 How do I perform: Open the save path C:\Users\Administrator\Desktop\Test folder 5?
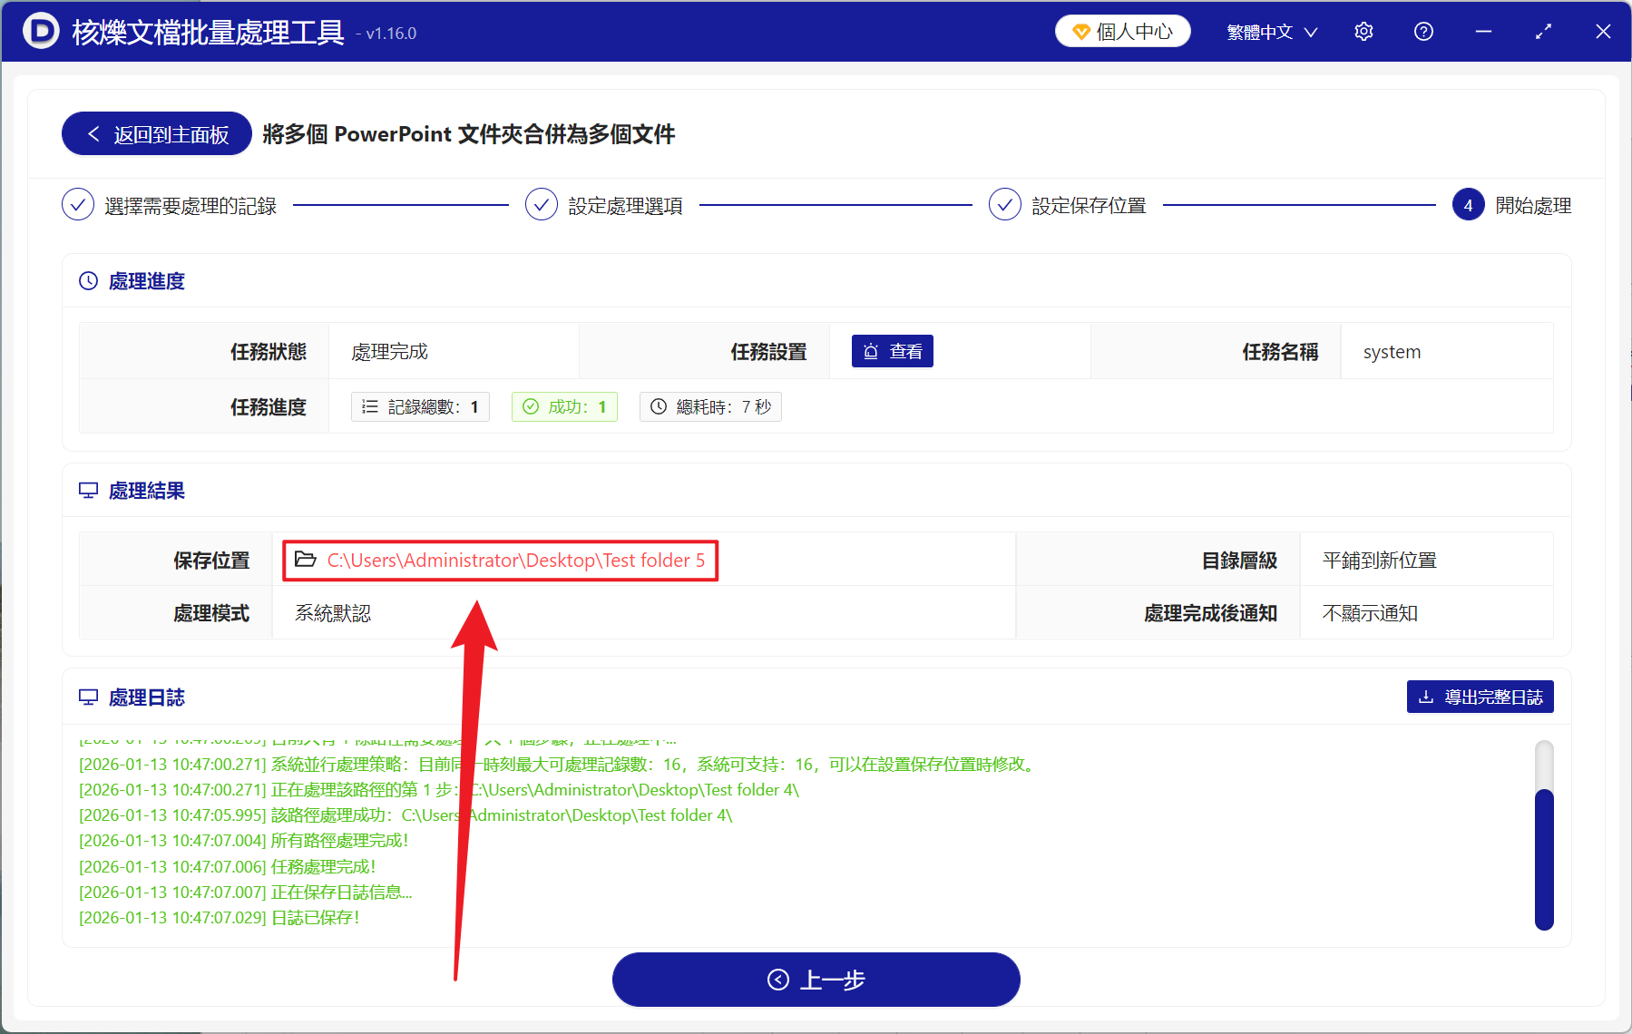point(515,560)
